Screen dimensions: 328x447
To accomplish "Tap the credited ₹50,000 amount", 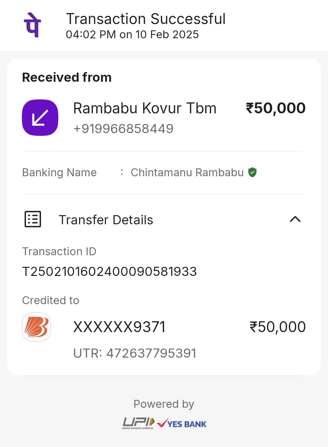I will pyautogui.click(x=277, y=327).
